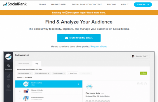The width and height of the screenshot is (158, 102).
Task: Click the Instagram icon in banner
Action: click(66, 13)
